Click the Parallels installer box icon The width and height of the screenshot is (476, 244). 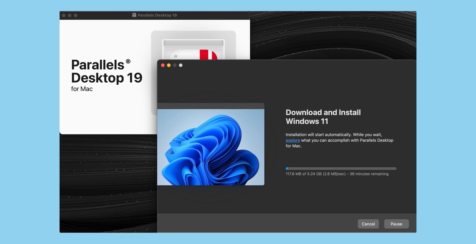point(194,45)
